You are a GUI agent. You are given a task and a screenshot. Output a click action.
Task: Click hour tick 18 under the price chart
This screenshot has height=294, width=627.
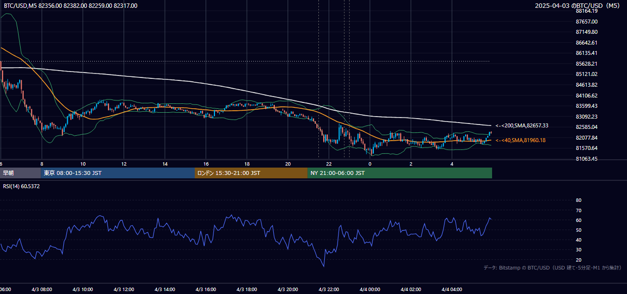click(247, 164)
